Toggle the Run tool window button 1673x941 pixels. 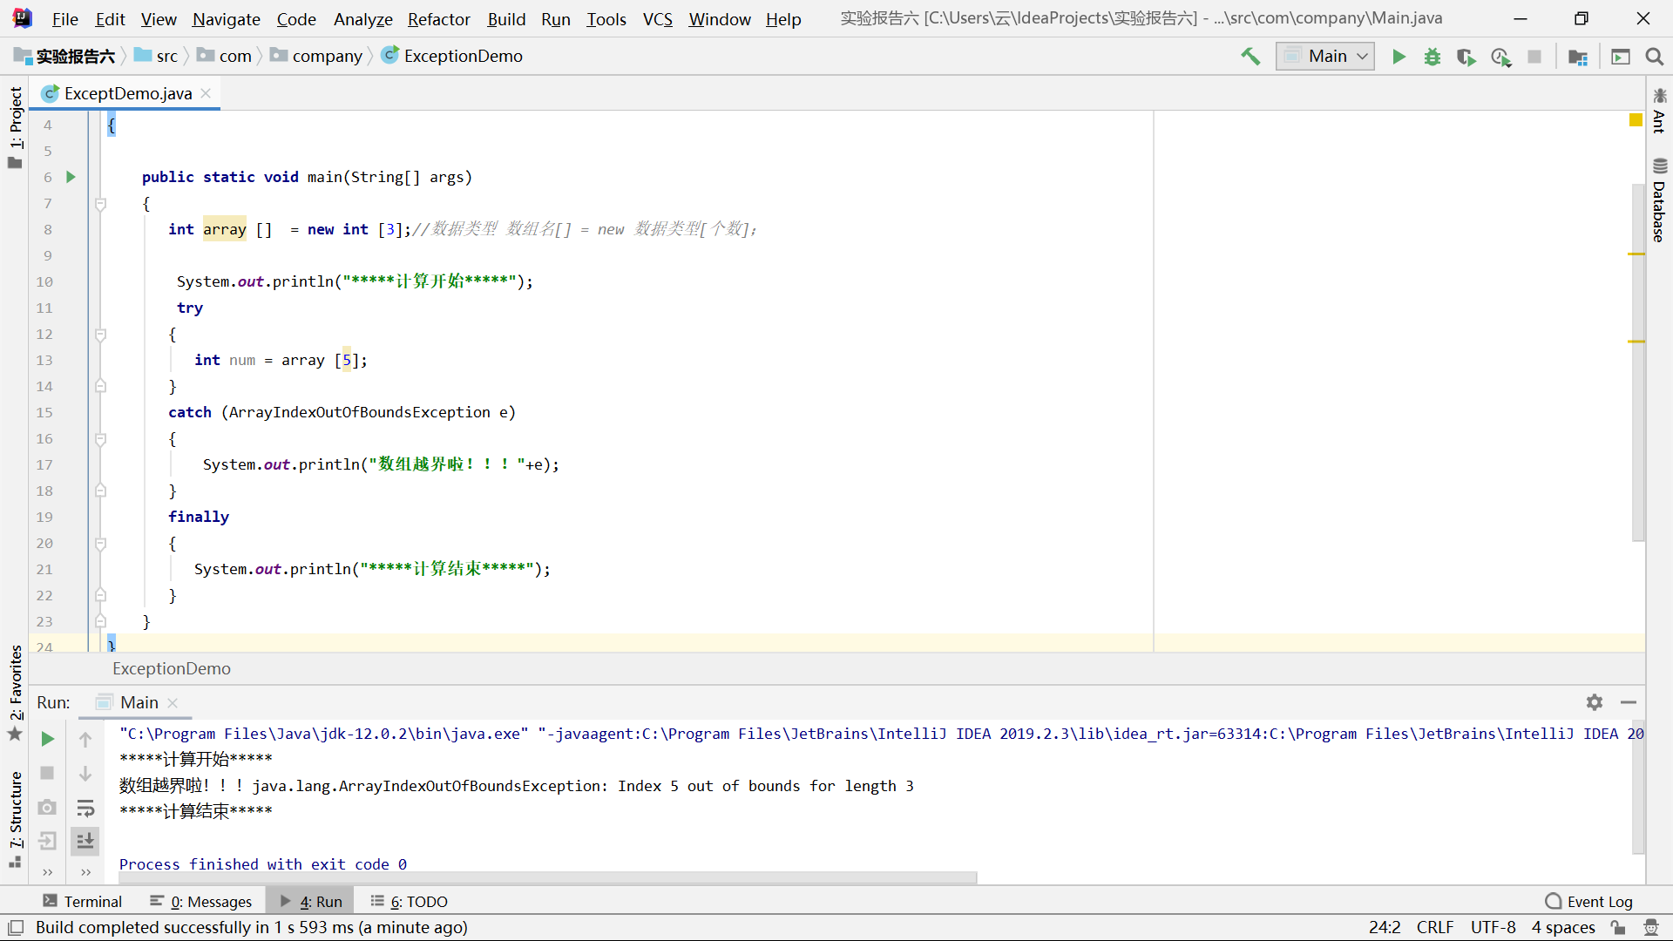point(311,901)
